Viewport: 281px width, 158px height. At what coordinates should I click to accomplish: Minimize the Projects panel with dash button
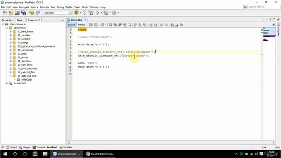(x=63, y=20)
